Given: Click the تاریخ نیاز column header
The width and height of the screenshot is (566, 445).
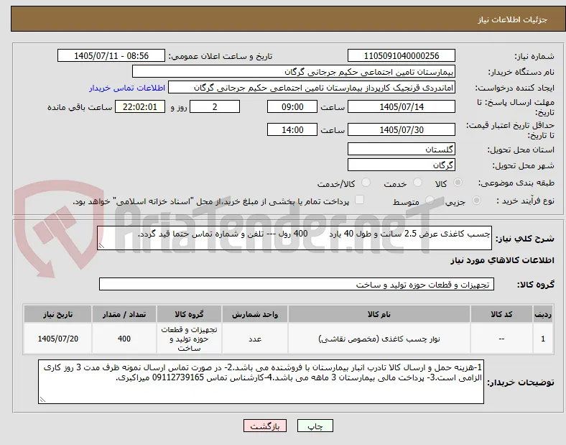Looking at the screenshot, I should pyautogui.click(x=57, y=314).
